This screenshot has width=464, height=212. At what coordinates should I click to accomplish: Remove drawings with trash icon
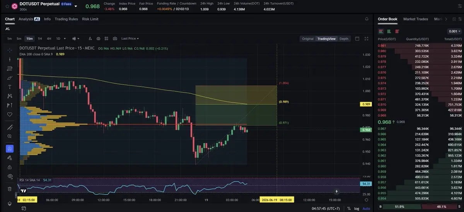pos(10,189)
